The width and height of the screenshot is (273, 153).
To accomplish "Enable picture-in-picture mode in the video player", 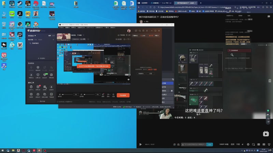I will [x=253, y=144].
